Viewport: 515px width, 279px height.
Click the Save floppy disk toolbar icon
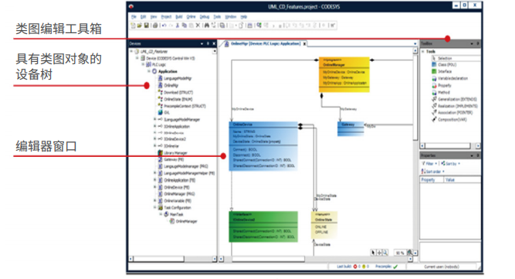[147, 26]
